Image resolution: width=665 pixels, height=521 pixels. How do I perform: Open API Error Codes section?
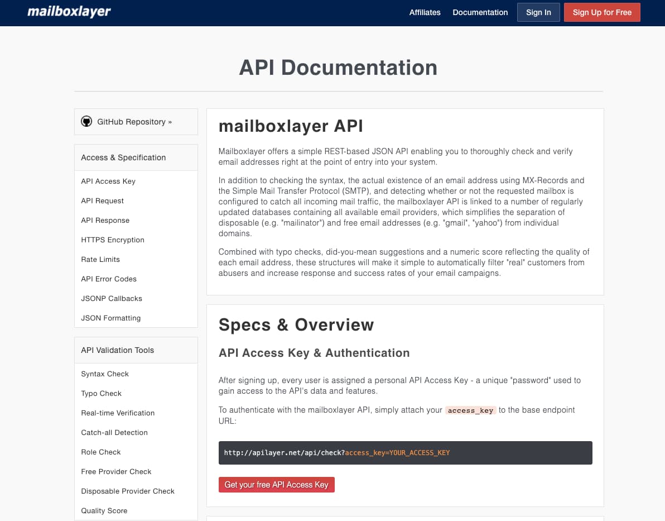point(109,279)
